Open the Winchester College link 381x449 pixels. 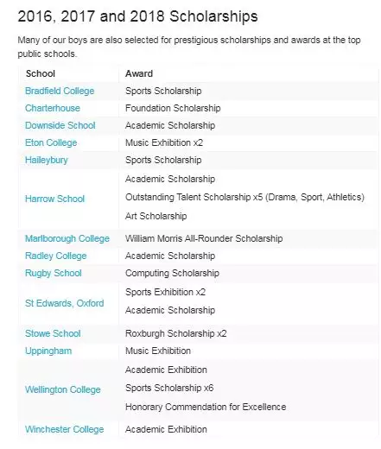click(x=65, y=429)
